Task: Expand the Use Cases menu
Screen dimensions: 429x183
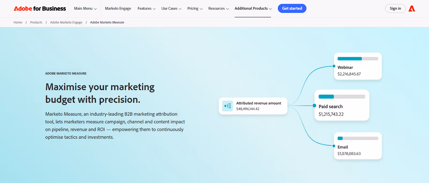Action: (x=172, y=9)
